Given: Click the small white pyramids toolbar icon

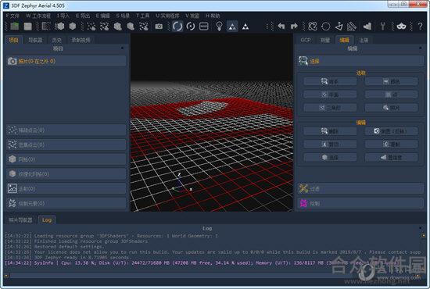Looking at the screenshot, I should click(x=245, y=27).
